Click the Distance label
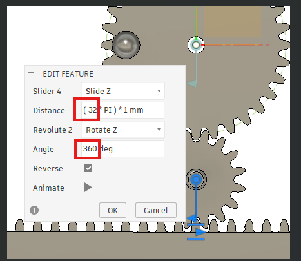Viewport: 301px width, 261px height. [x=49, y=110]
